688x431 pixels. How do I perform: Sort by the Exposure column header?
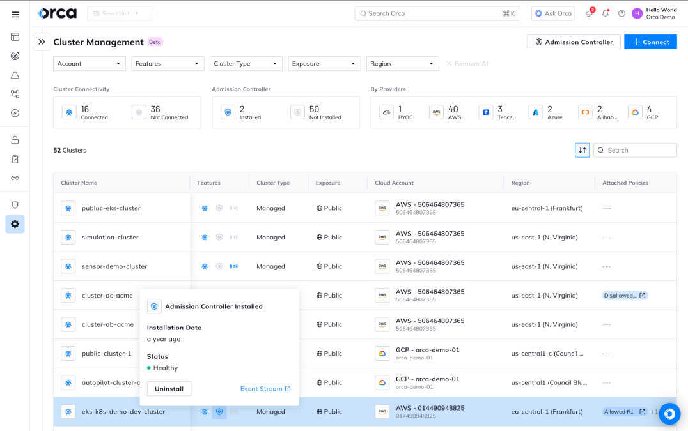[x=328, y=183]
